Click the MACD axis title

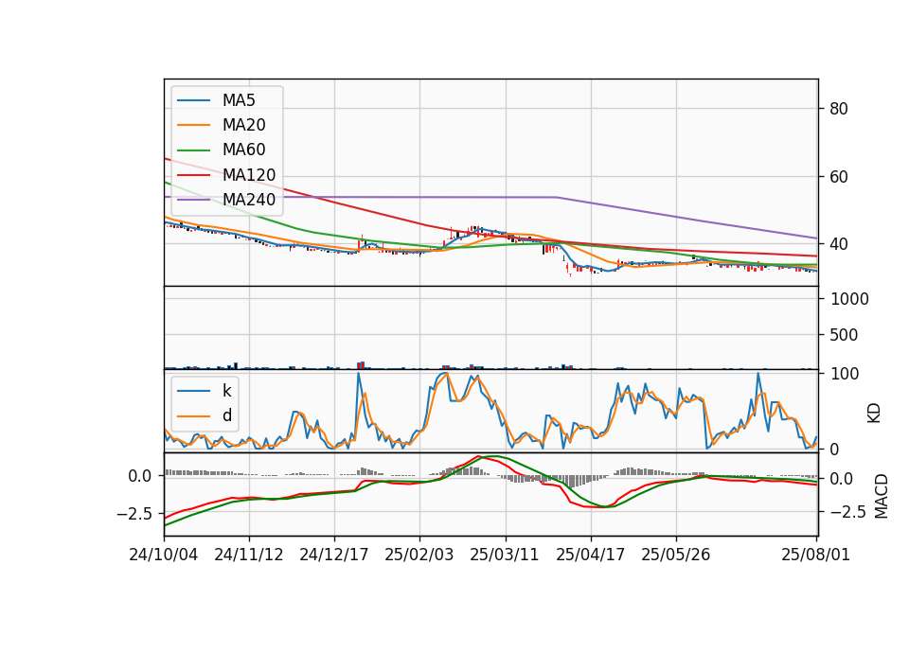tap(882, 496)
